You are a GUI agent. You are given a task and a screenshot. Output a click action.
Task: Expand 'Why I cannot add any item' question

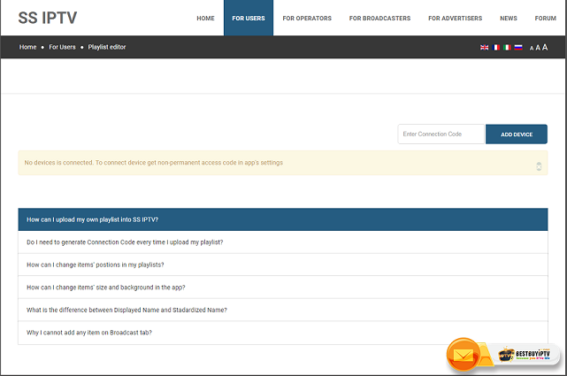point(282,333)
